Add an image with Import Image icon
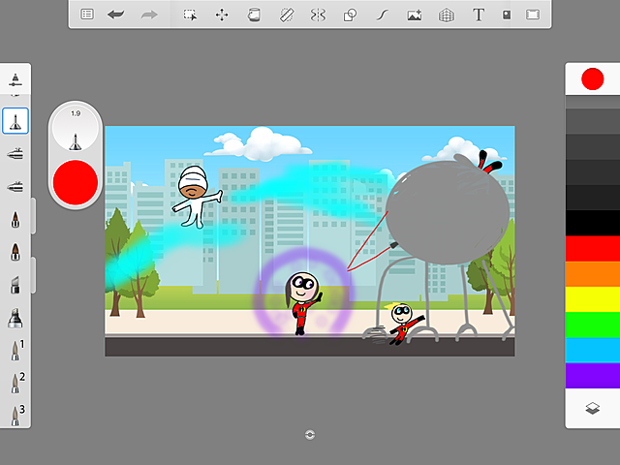The image size is (620, 465). pyautogui.click(x=415, y=15)
